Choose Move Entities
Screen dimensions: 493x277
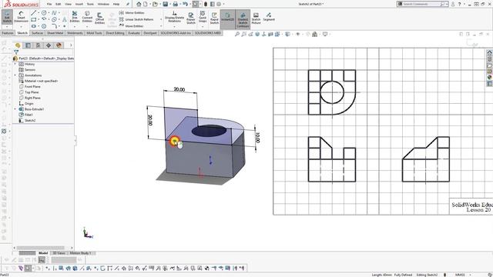[132, 25]
